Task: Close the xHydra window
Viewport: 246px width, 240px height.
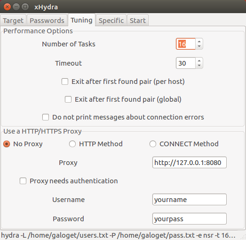Action: click(x=7, y=7)
